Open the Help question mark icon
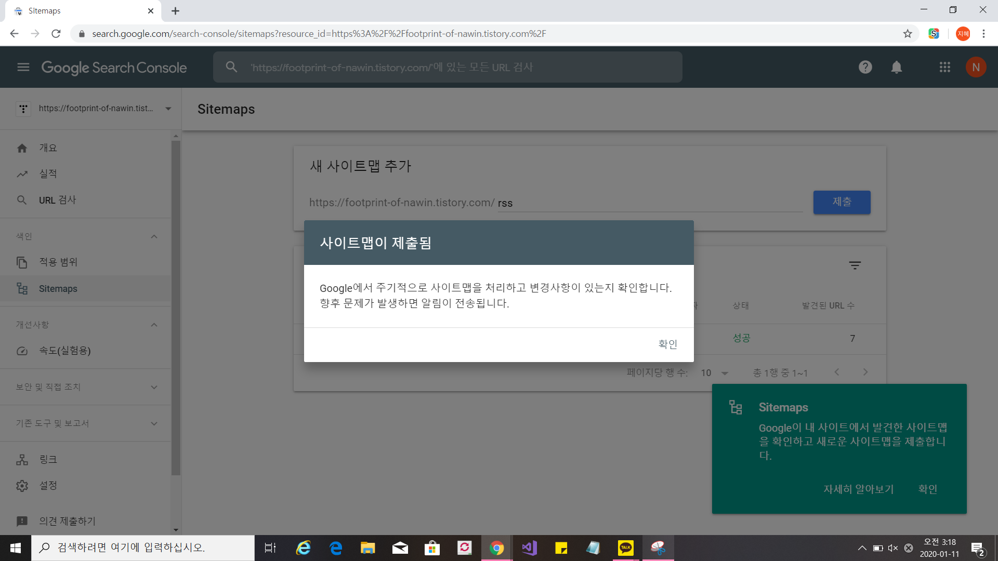 [865, 67]
